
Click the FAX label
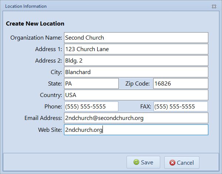[x=145, y=106]
